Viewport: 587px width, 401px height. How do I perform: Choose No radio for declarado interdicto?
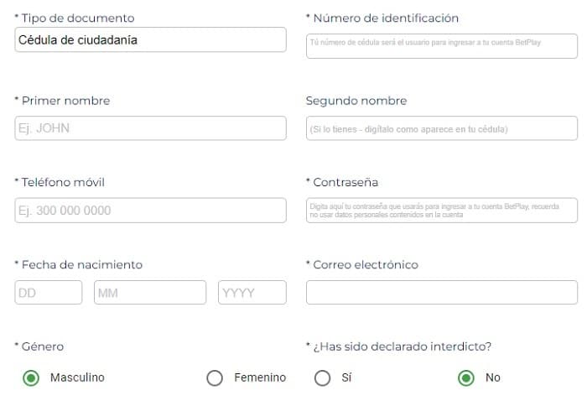point(466,378)
